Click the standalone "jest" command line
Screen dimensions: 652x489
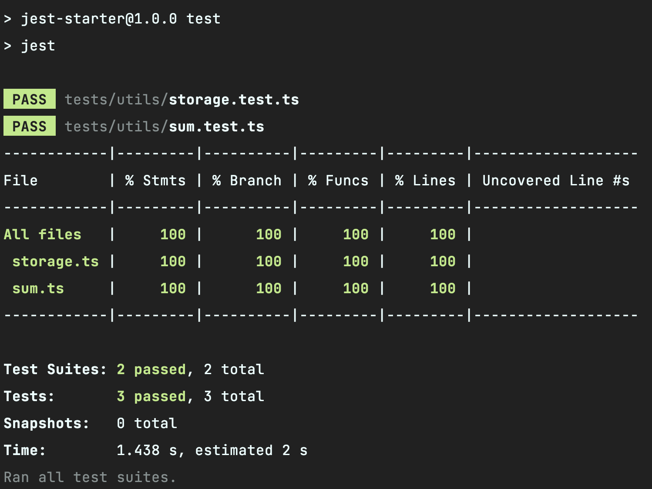38,46
